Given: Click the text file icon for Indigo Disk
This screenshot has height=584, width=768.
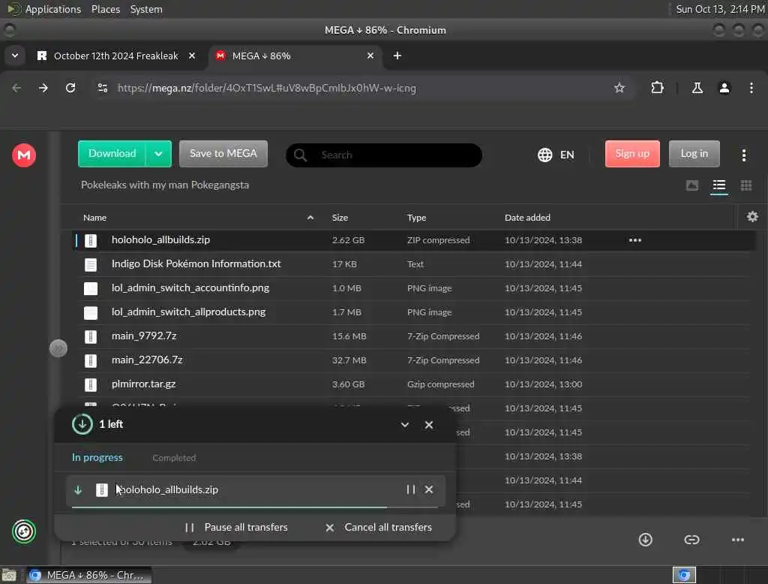Looking at the screenshot, I should click(91, 265).
